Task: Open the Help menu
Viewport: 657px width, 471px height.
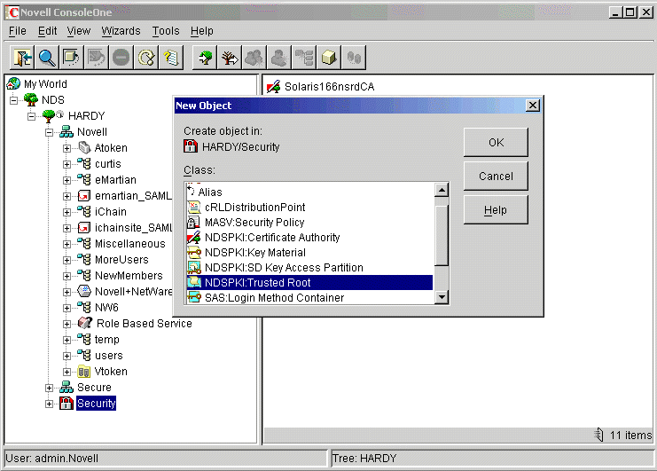Action: coord(202,31)
